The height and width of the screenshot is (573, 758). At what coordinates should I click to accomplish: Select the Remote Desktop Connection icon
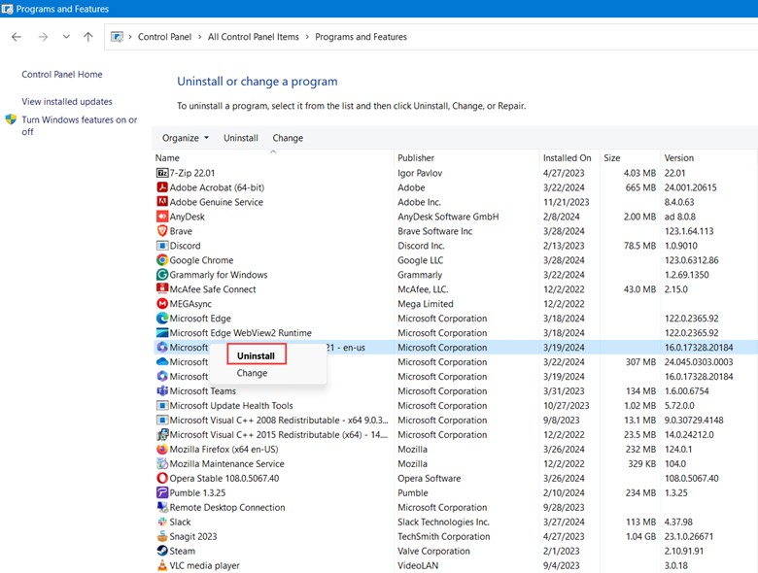pyautogui.click(x=162, y=507)
